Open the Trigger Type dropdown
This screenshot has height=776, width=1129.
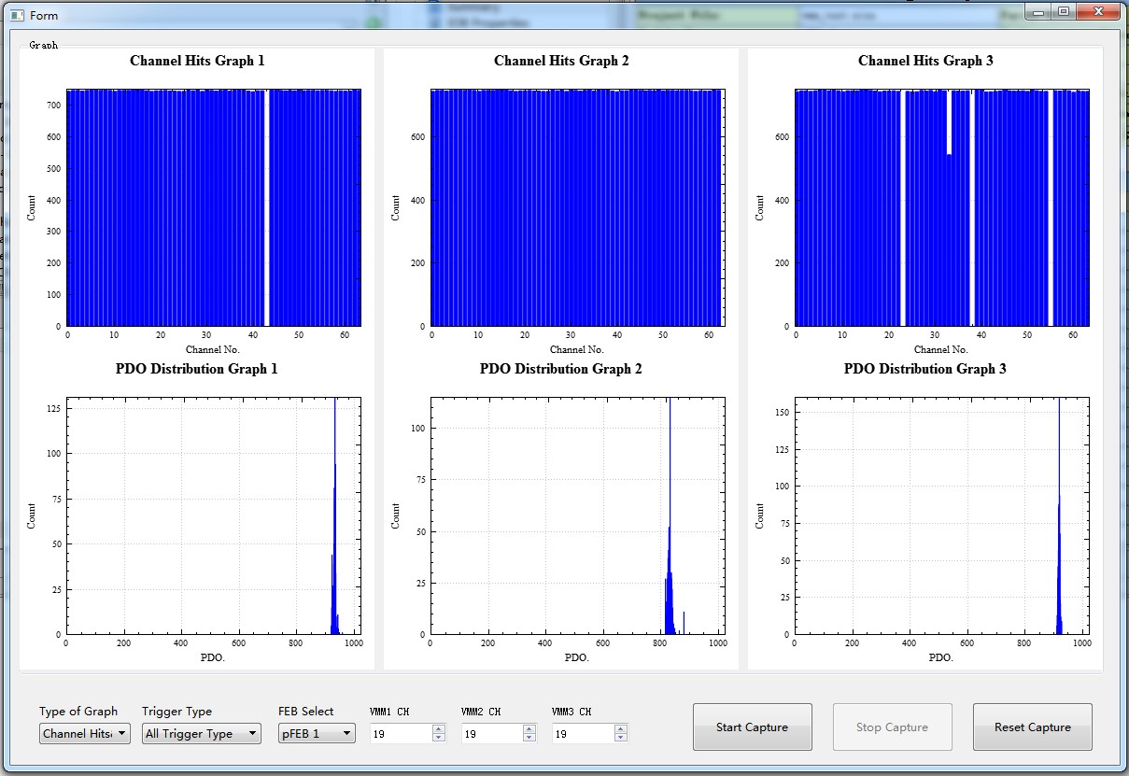point(202,734)
